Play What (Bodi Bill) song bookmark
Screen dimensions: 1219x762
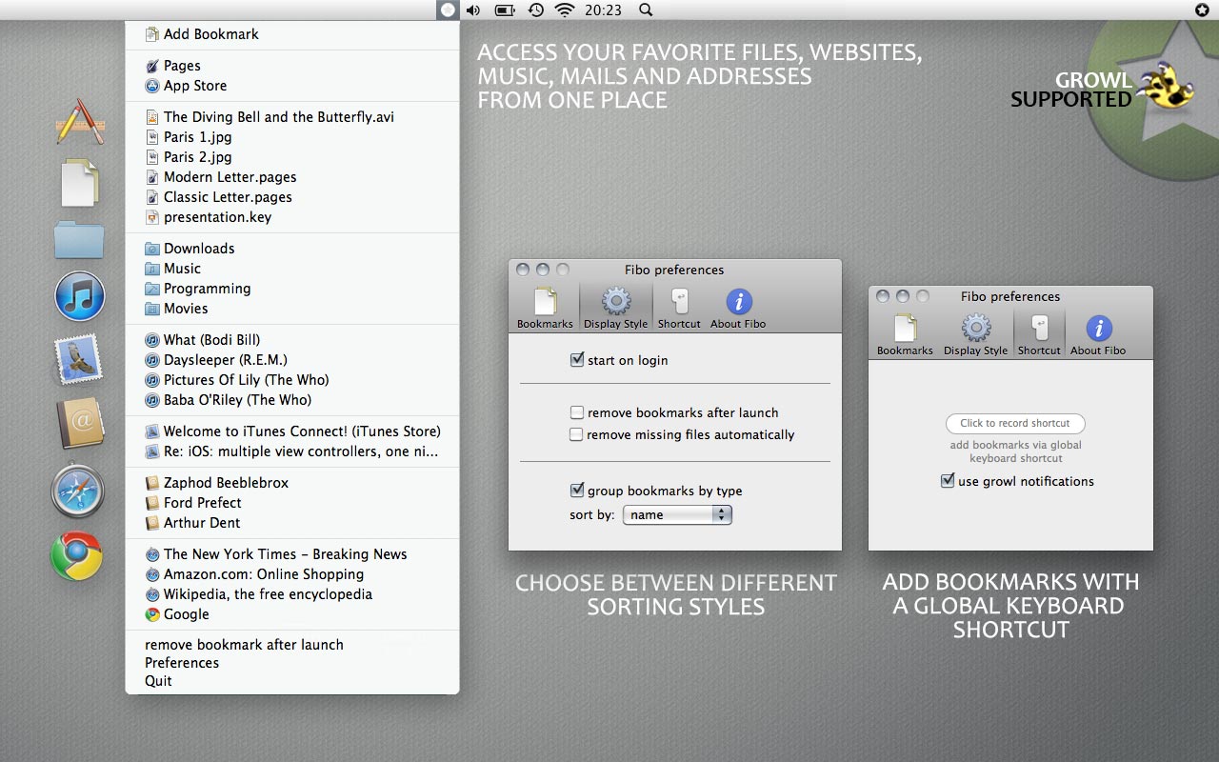coord(292,340)
